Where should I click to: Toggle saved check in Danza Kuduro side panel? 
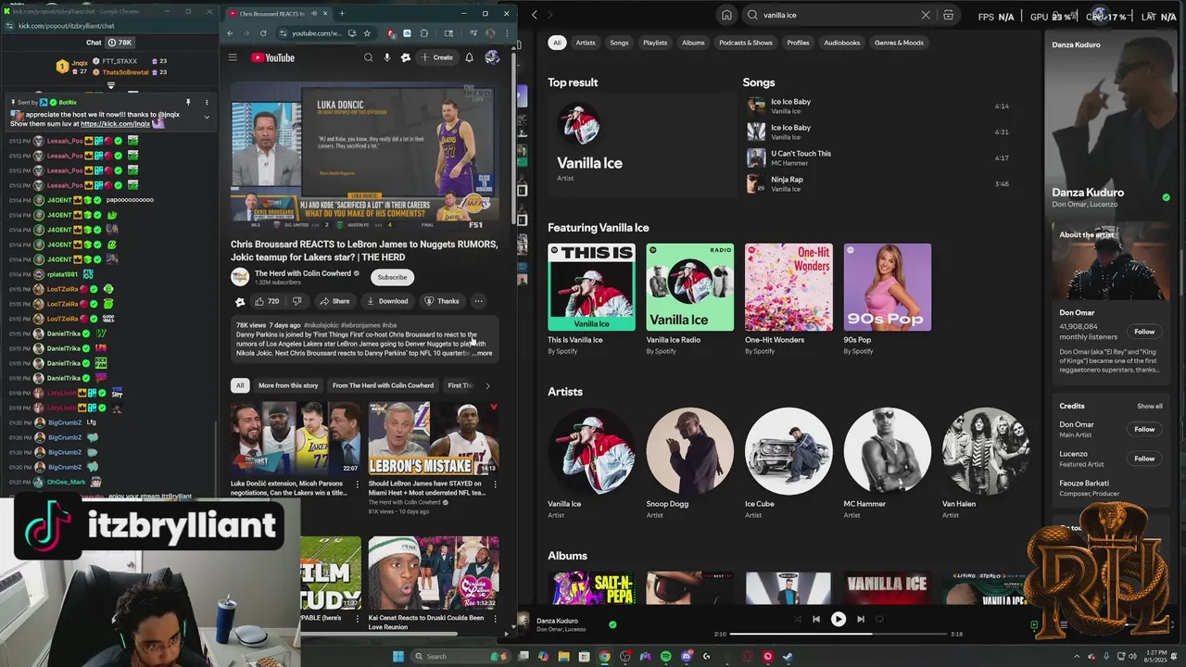[1166, 197]
